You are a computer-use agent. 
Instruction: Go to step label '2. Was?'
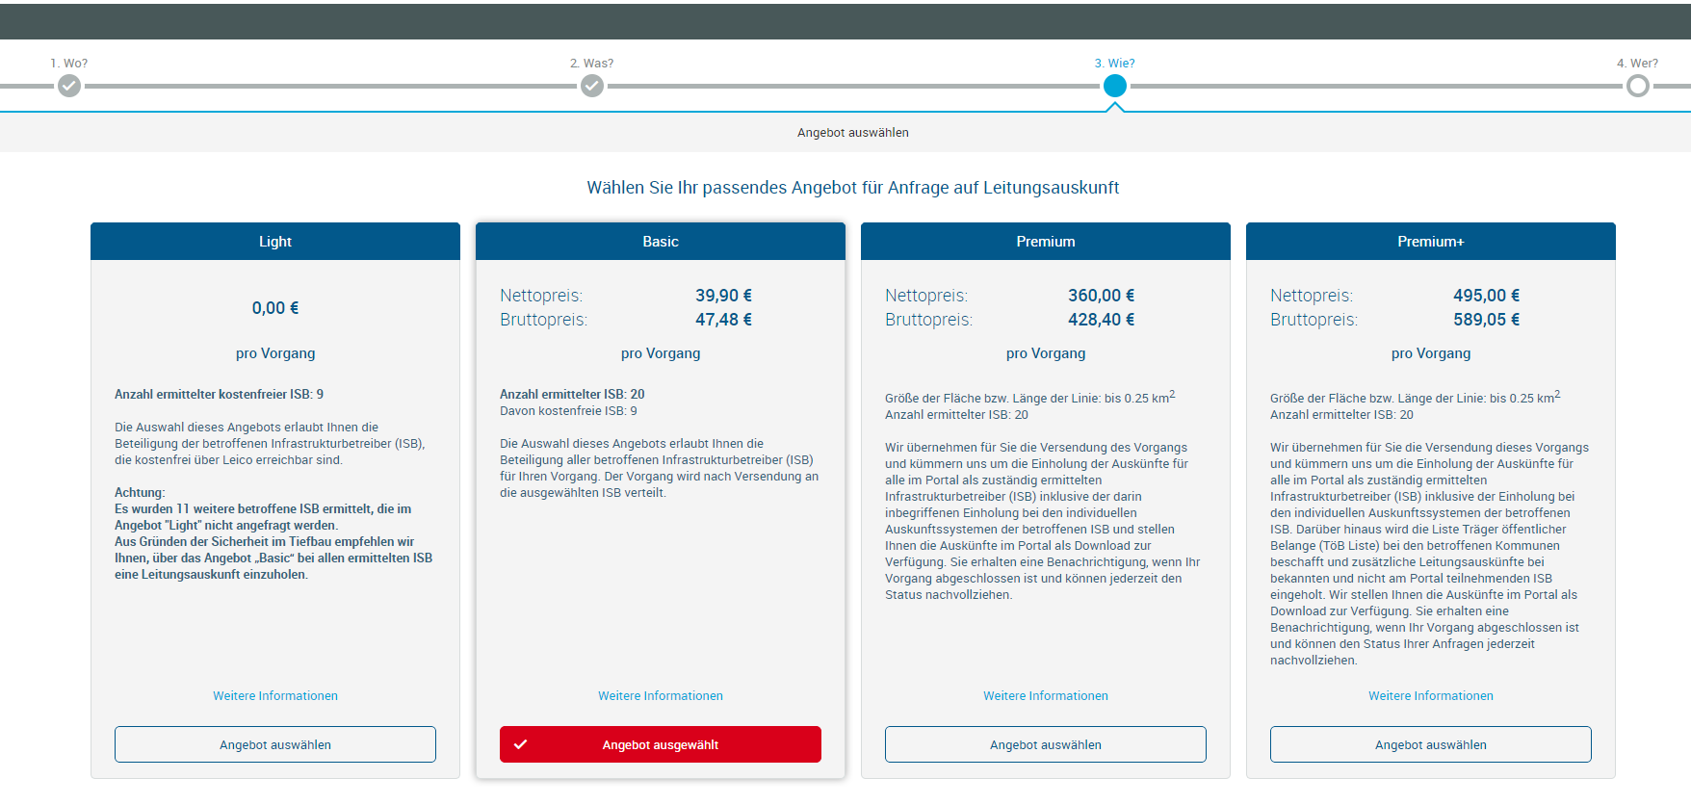(591, 64)
